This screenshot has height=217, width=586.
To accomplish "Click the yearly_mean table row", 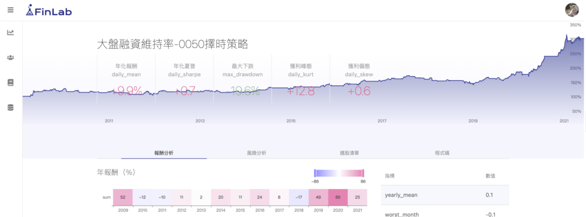I will (x=445, y=195).
